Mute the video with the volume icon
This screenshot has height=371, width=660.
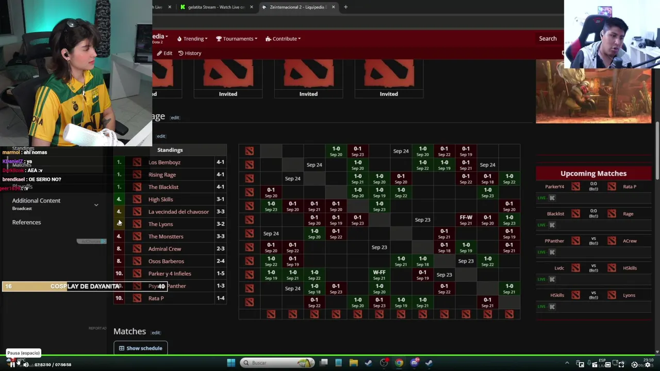[26, 364]
